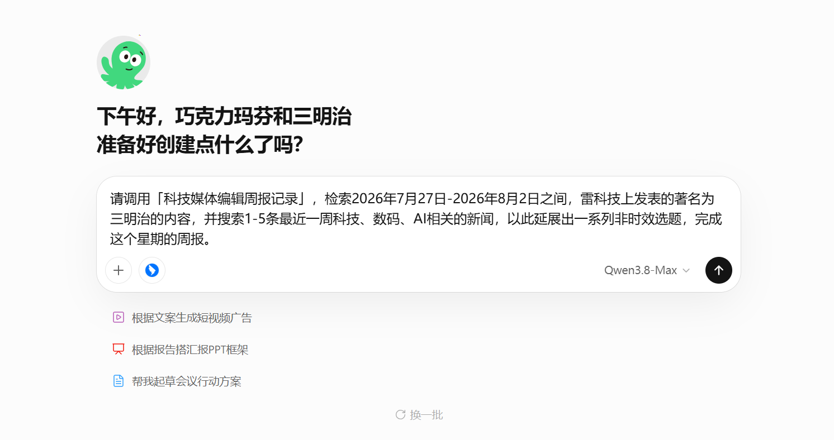Send the prompt with the arrow button
This screenshot has height=440, width=834.
point(719,270)
